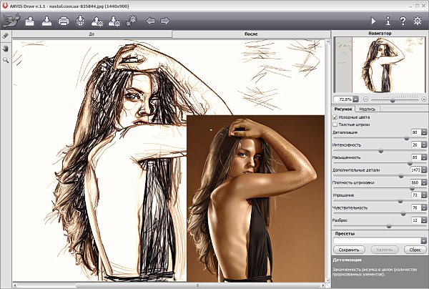Viewport: 429px width, 289px height.
Task: Toggle the Исходные цвета checkbox
Action: (x=336, y=117)
